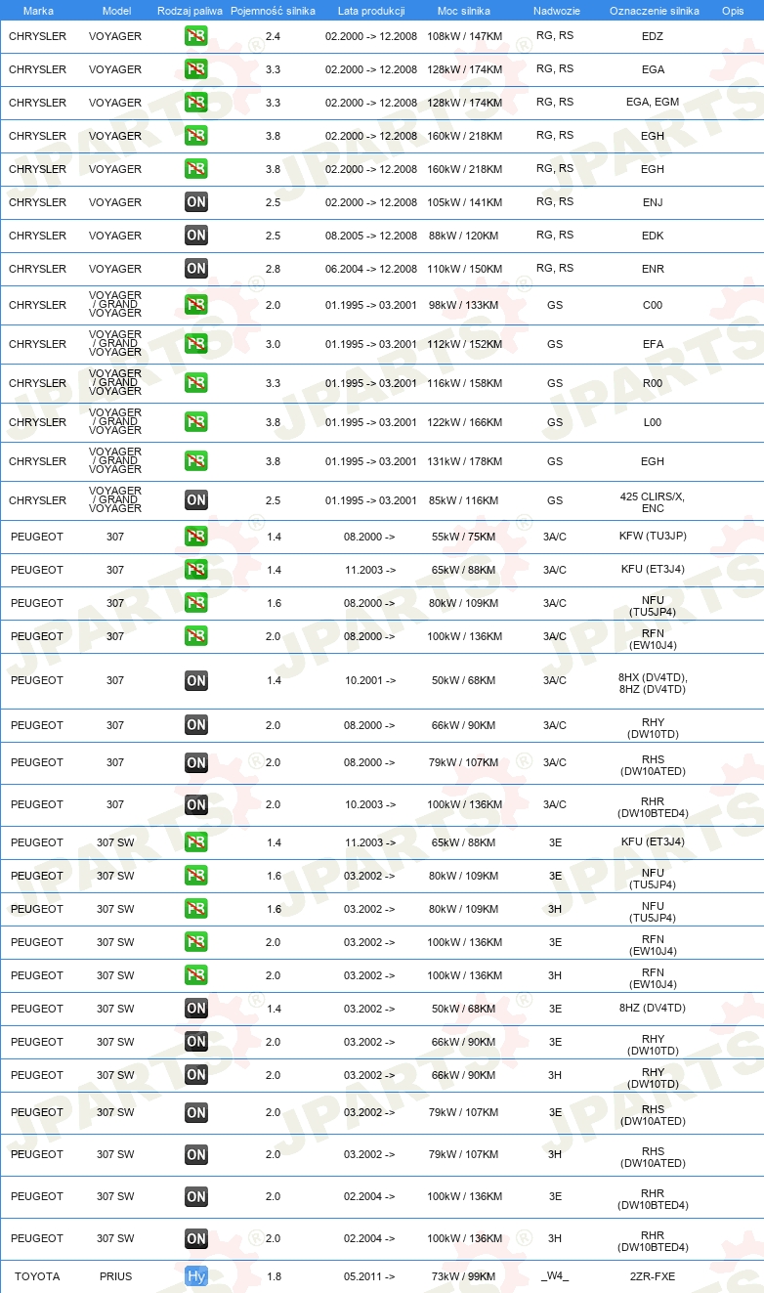Select diesel icon in 307 RHY 3A/C row
This screenshot has height=1293, width=764.
pos(196,725)
